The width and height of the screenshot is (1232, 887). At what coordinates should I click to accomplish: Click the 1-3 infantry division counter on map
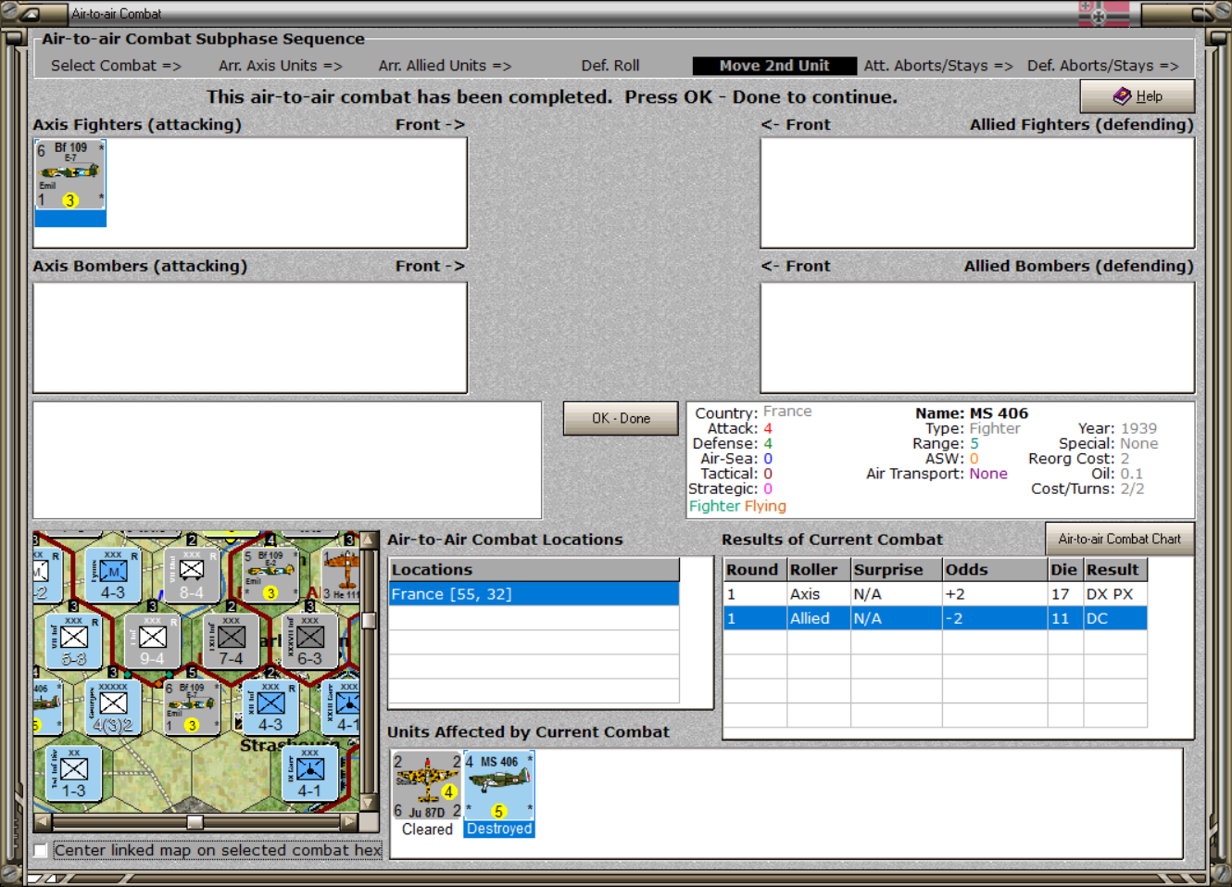pyautogui.click(x=73, y=773)
